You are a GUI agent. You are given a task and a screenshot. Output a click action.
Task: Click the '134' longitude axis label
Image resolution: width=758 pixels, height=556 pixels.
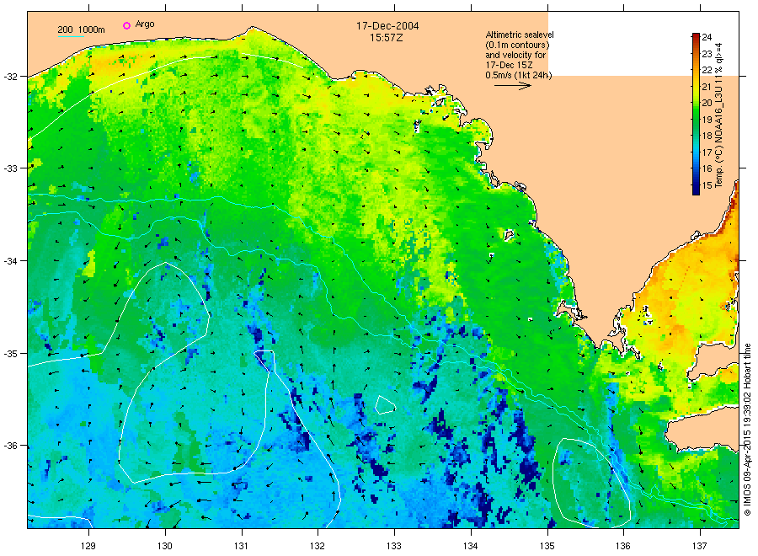click(x=470, y=546)
